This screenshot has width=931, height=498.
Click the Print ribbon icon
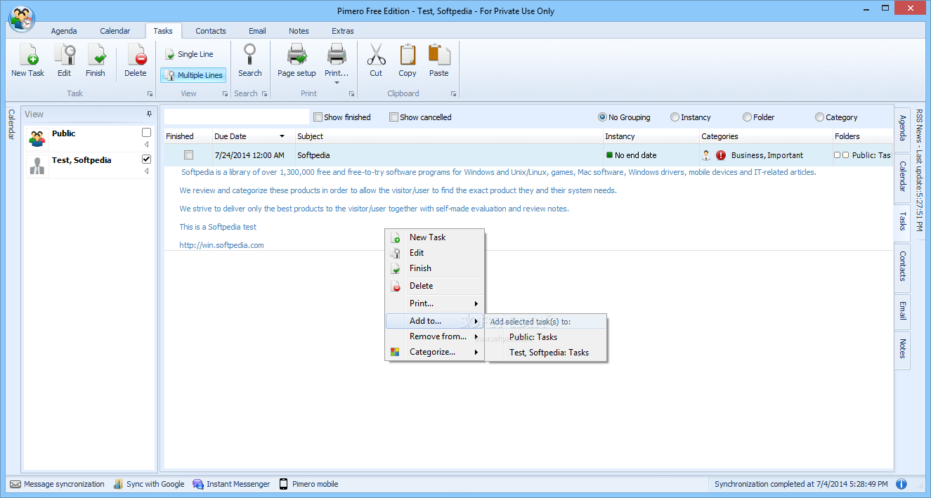click(337, 55)
